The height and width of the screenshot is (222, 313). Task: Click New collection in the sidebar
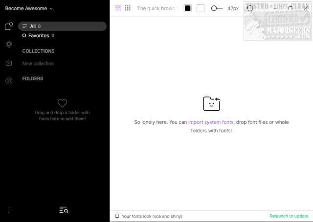[x=38, y=63]
